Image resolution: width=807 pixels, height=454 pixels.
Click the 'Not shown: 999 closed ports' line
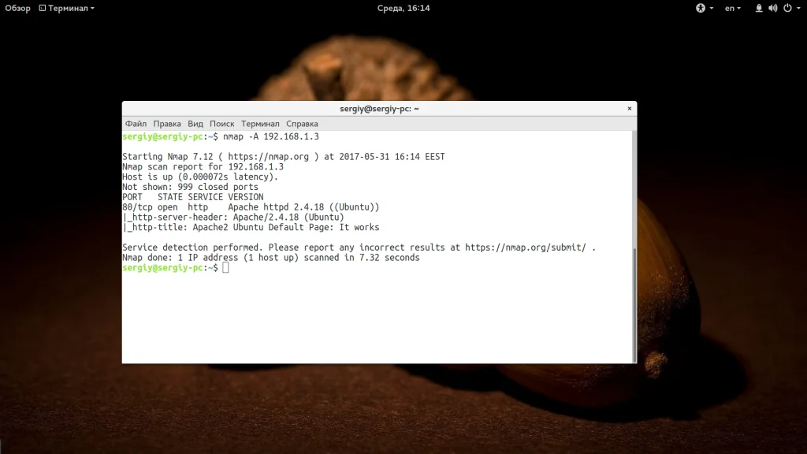(x=190, y=187)
